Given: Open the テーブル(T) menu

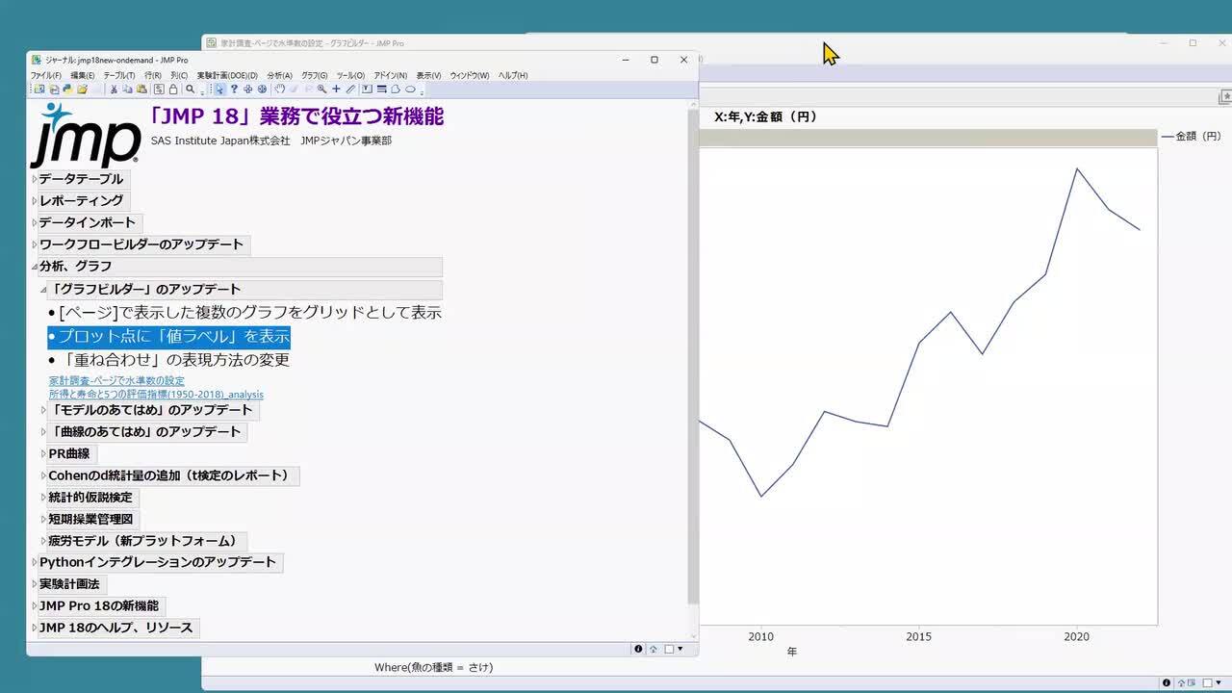Looking at the screenshot, I should click(x=119, y=75).
